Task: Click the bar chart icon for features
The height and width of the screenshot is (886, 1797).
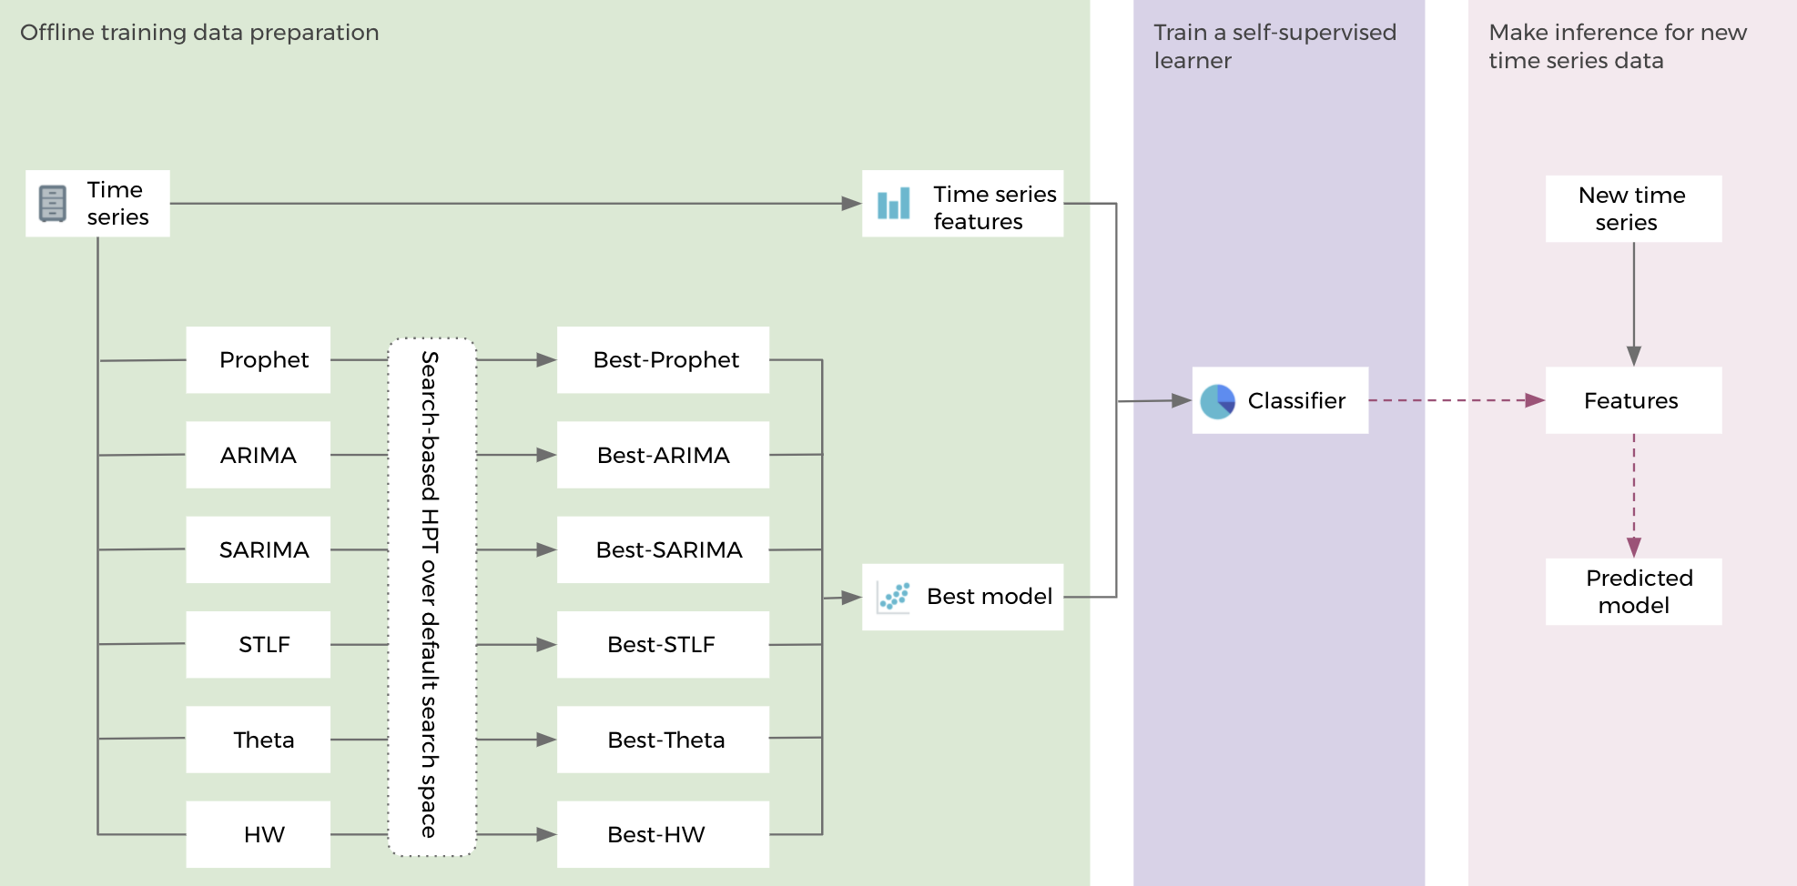Action: 893,204
